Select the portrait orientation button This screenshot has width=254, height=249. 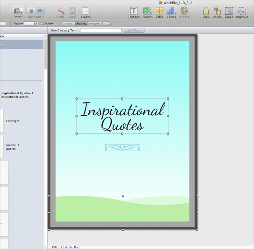click(31, 11)
